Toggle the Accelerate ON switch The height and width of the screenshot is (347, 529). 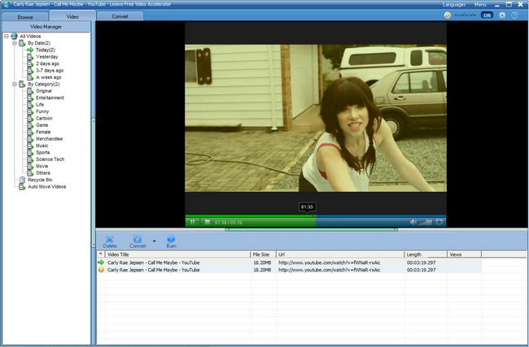point(487,15)
